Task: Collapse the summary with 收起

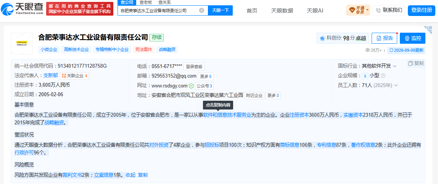Action: [130, 175]
